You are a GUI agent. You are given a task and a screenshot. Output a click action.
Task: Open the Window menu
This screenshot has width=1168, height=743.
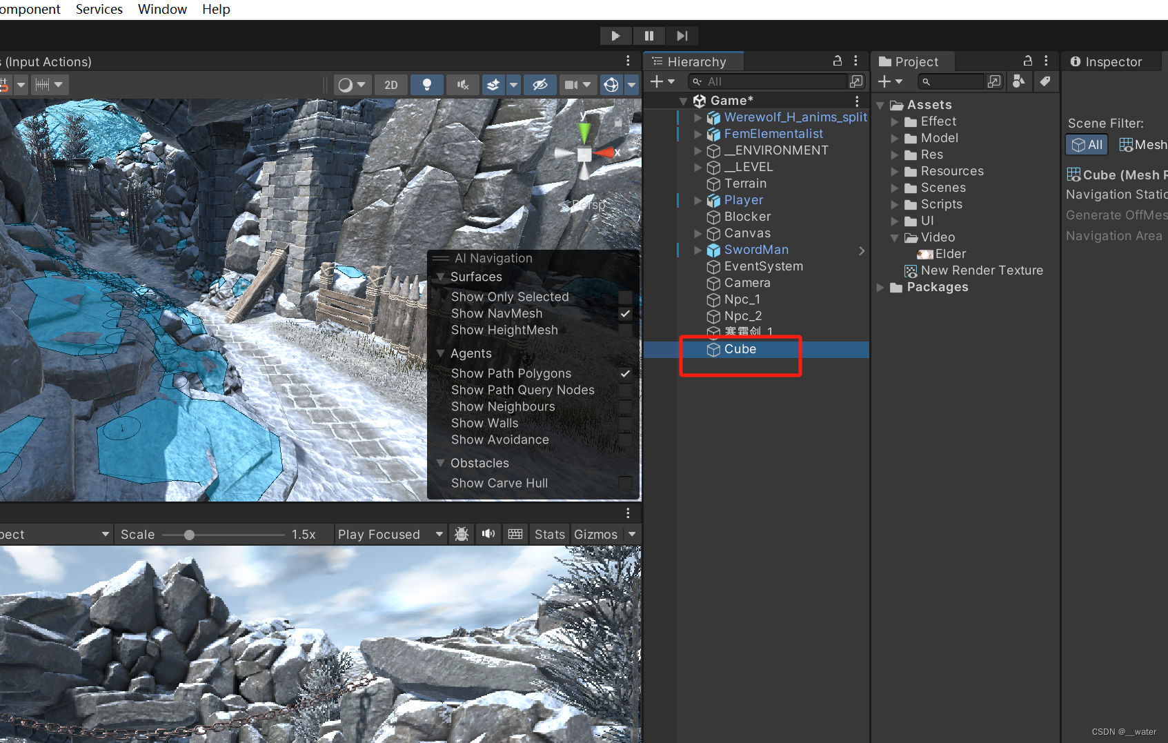(x=161, y=9)
